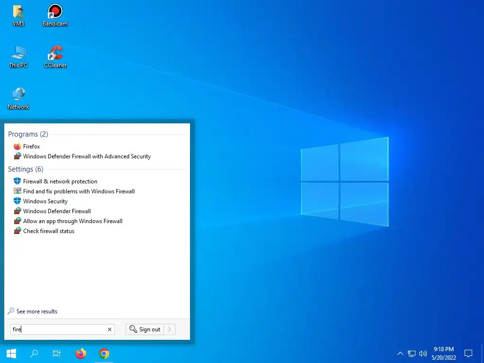Click the Settings (6) group header
484x363 pixels.
pos(26,169)
